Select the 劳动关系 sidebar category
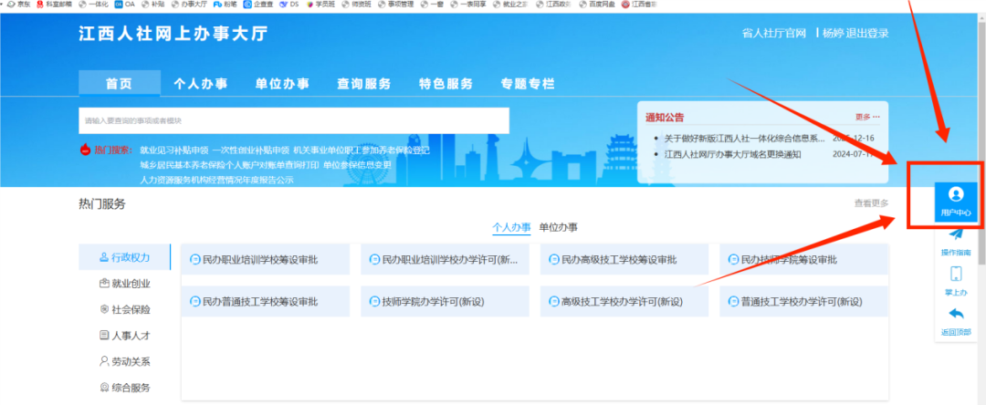Viewport: 986px width, 405px height. 124,362
